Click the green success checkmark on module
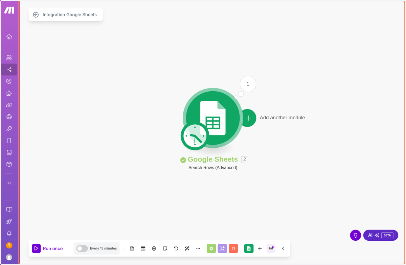 183,160
